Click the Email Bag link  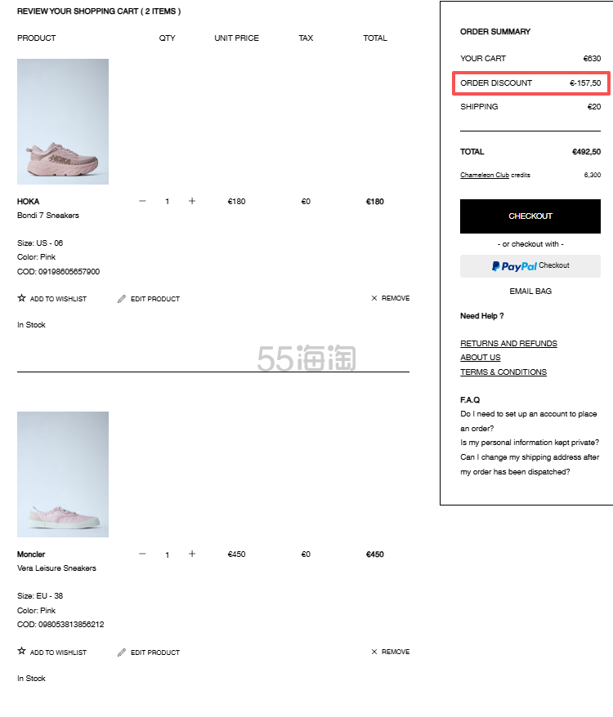click(x=530, y=292)
